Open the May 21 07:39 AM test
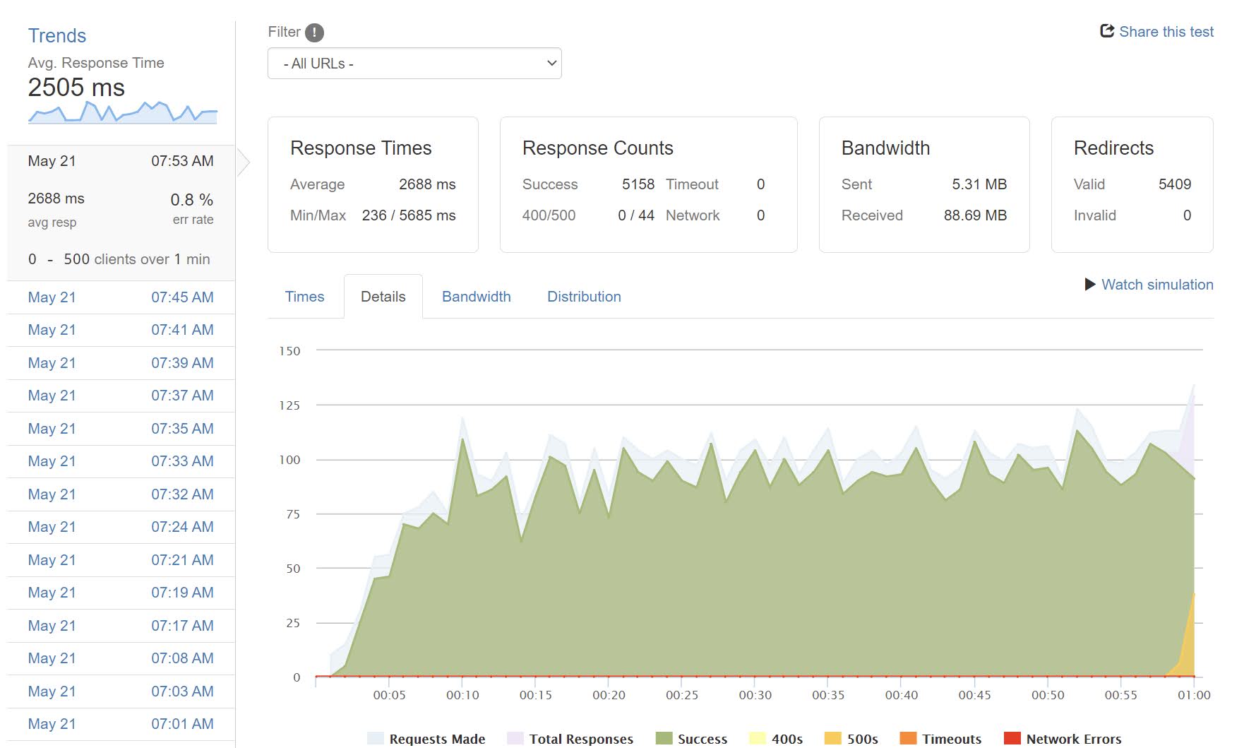 point(121,363)
